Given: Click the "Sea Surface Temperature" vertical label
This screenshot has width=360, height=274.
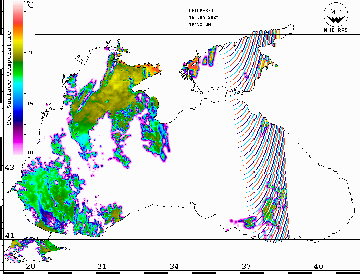Looking at the screenshot, I should (9, 78).
